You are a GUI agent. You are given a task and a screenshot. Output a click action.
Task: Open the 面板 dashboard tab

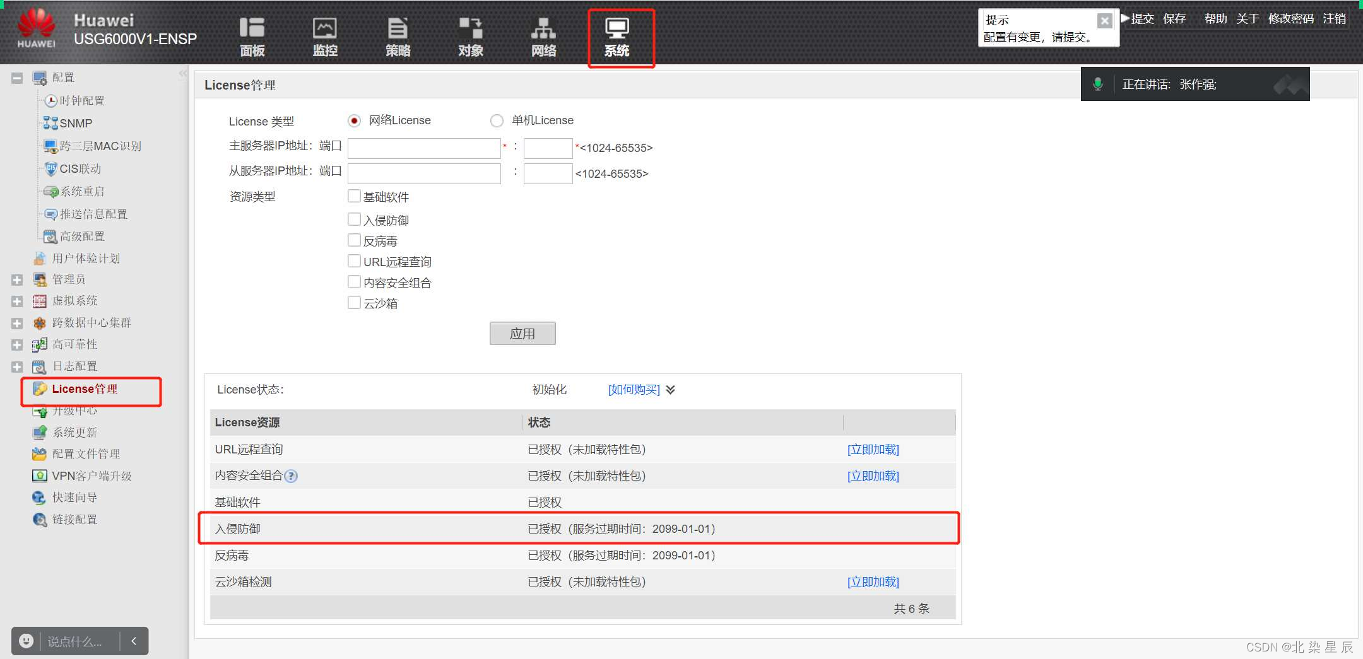pyautogui.click(x=252, y=37)
